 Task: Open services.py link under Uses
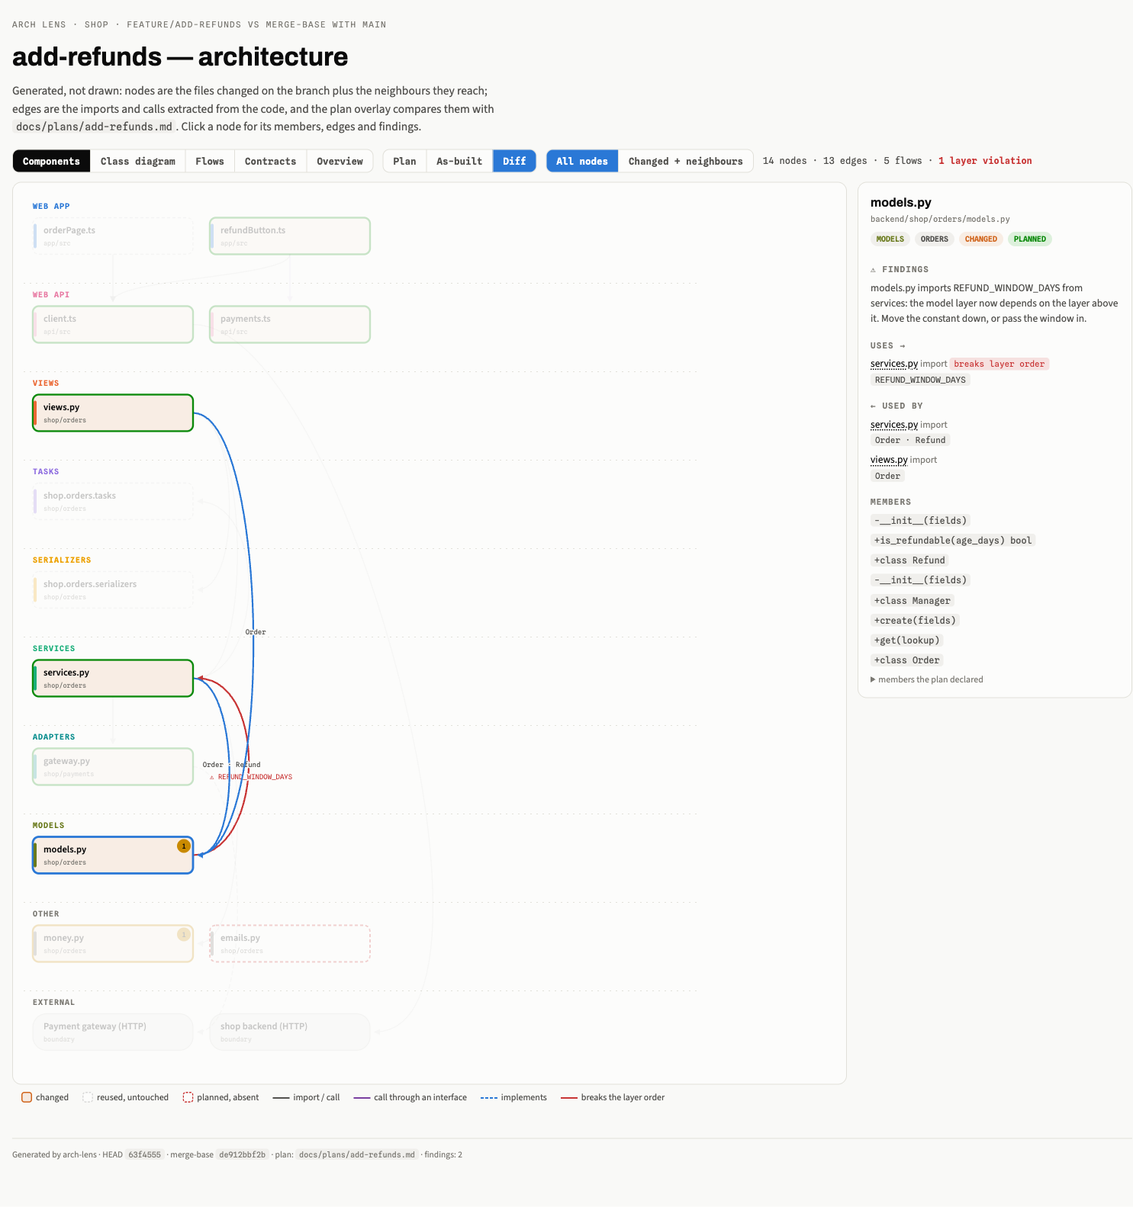[894, 364]
